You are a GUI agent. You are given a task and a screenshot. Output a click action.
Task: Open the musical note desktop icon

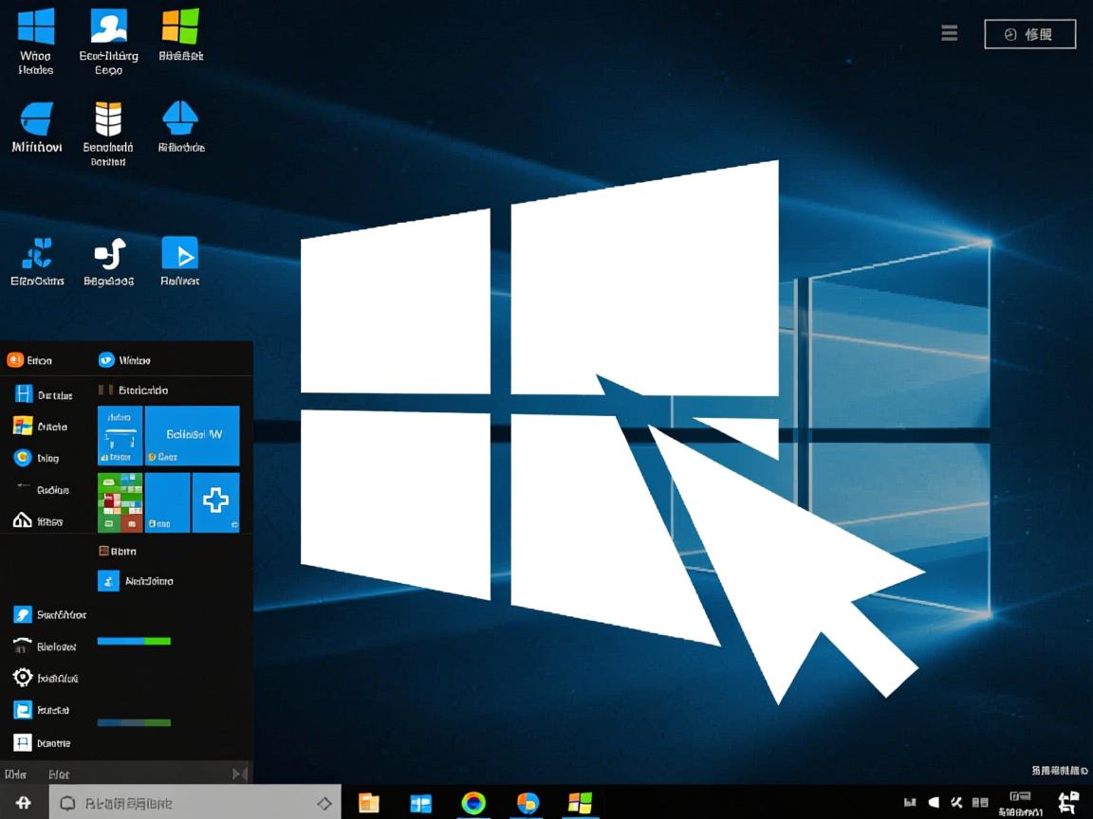coord(109,253)
